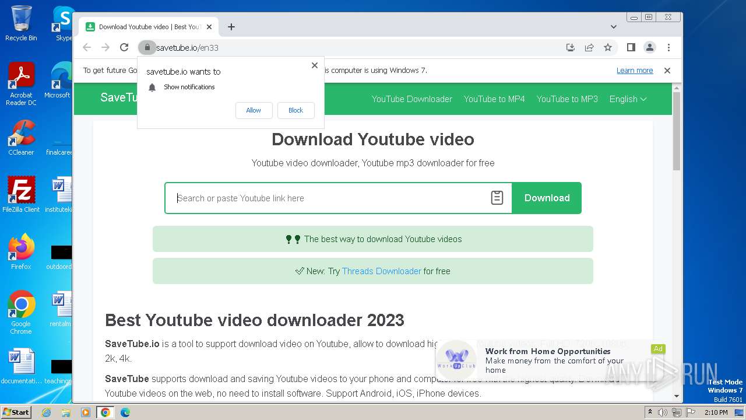Screen dimensions: 746x420
Task: Click the page vertical scrollbar
Action: [677, 131]
